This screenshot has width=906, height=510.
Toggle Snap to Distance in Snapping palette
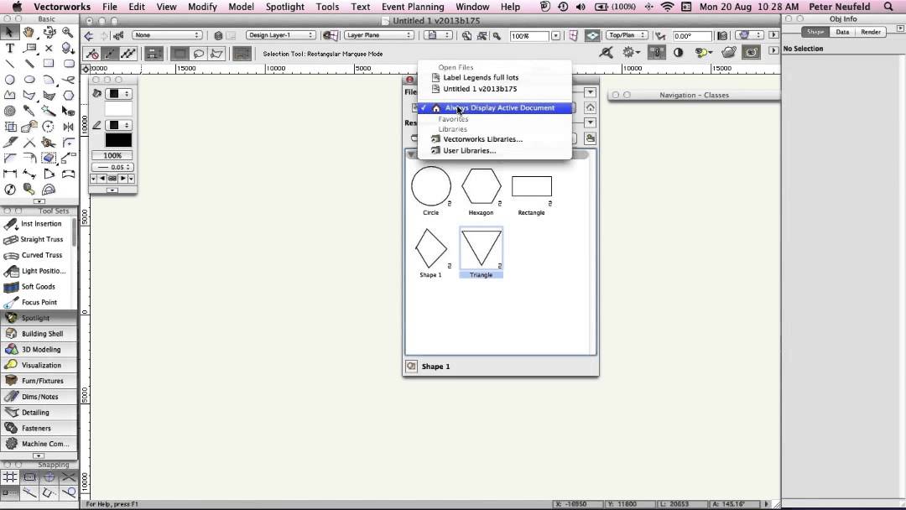29,492
